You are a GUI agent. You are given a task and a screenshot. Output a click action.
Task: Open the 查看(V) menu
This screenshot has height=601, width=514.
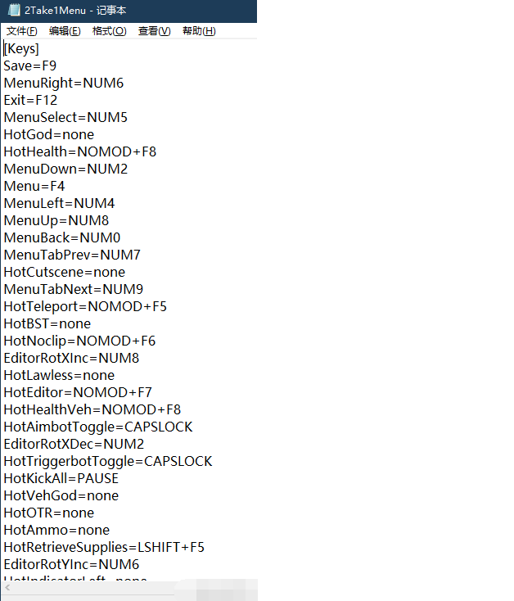pos(154,30)
